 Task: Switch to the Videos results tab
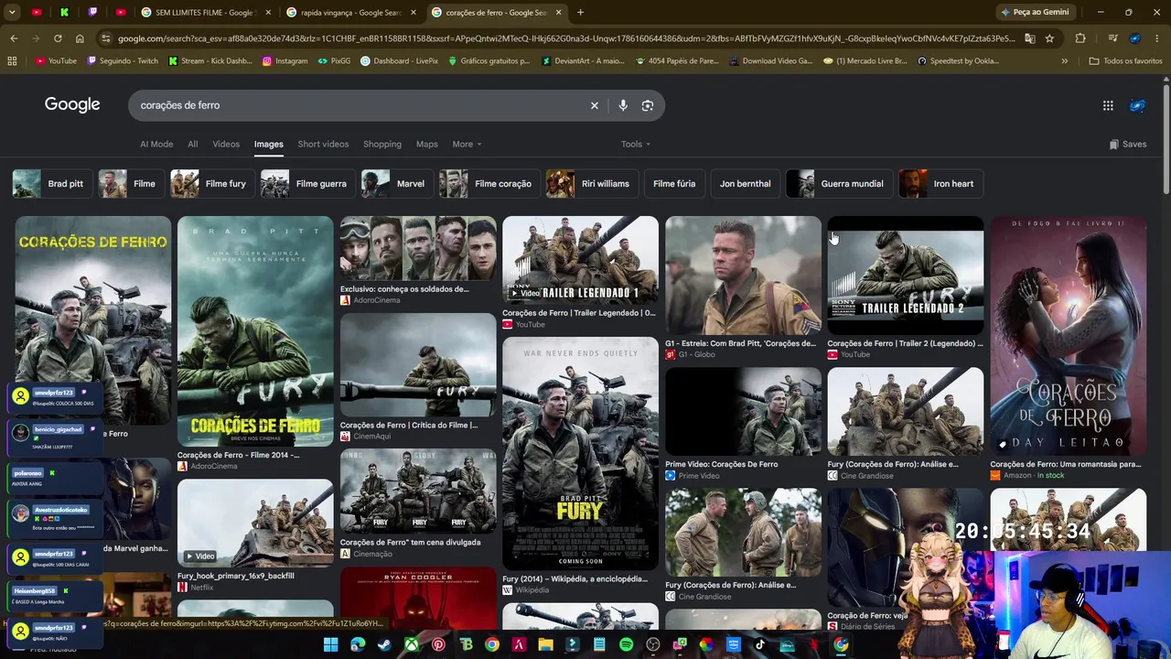(x=226, y=144)
